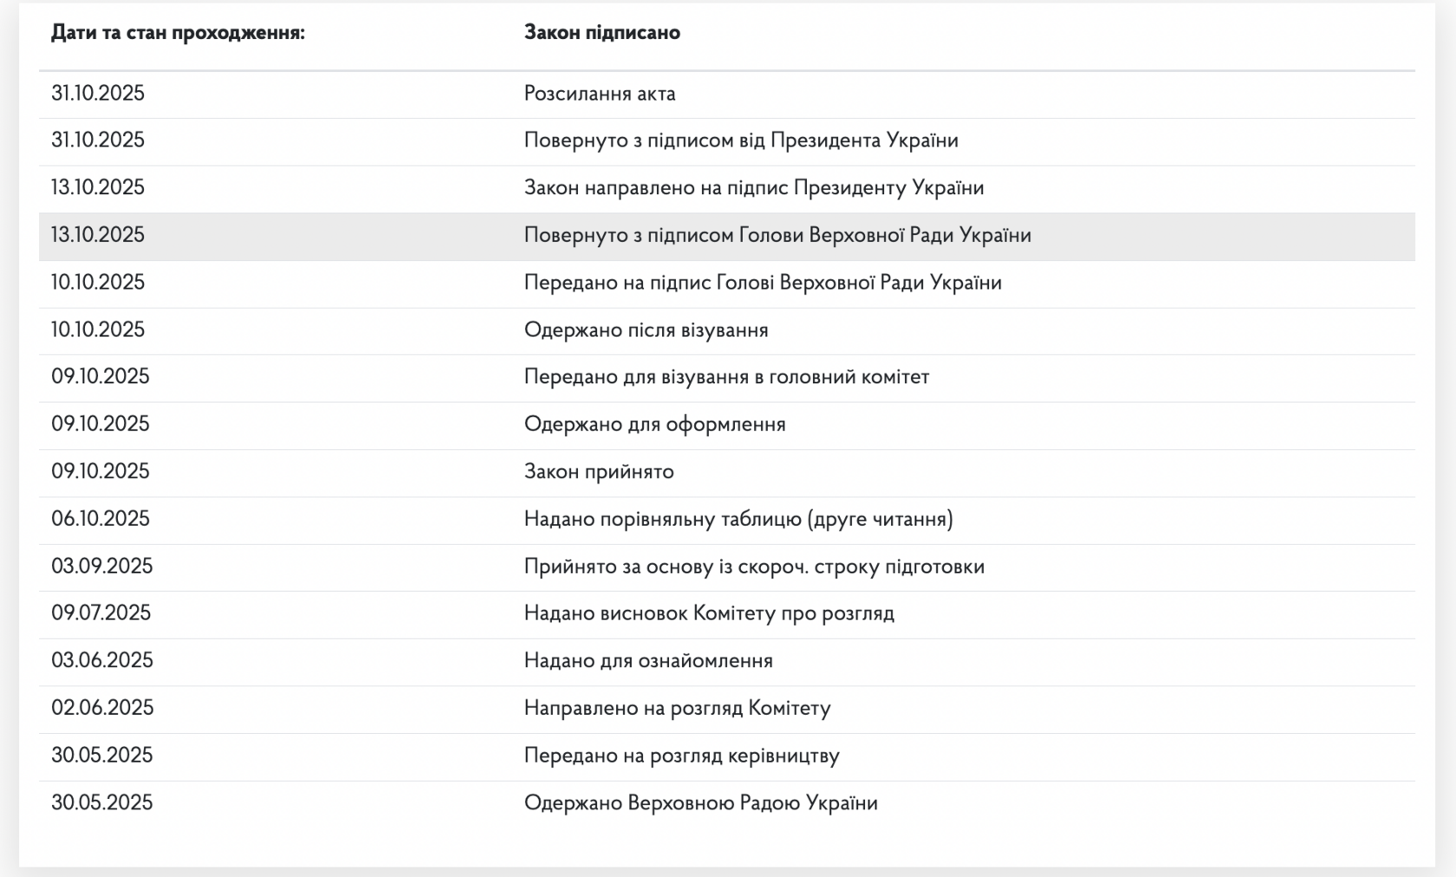Click "Надано порівняльну таблицю (друге читання)"
This screenshot has height=877, width=1456.
click(738, 519)
